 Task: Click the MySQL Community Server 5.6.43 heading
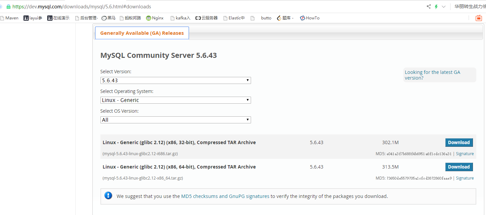(159, 56)
